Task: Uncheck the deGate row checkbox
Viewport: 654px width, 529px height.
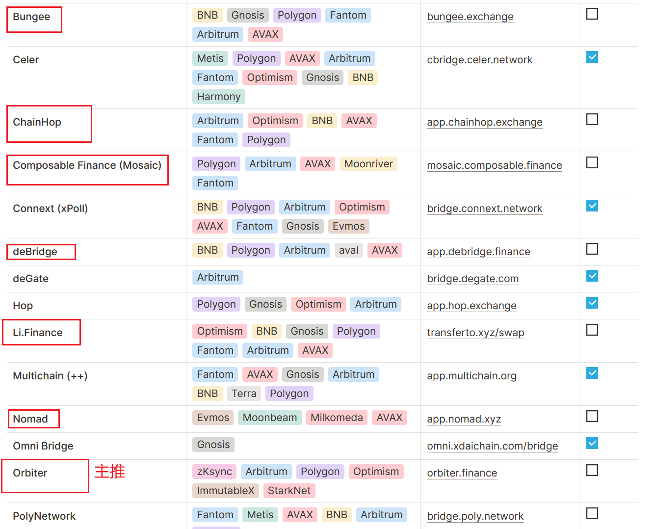Action: [x=592, y=276]
